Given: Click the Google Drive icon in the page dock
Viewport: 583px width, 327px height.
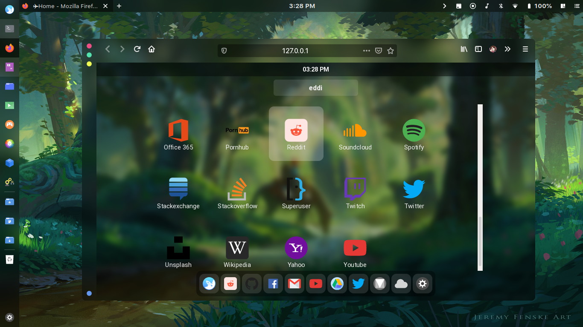Looking at the screenshot, I should 337,284.
